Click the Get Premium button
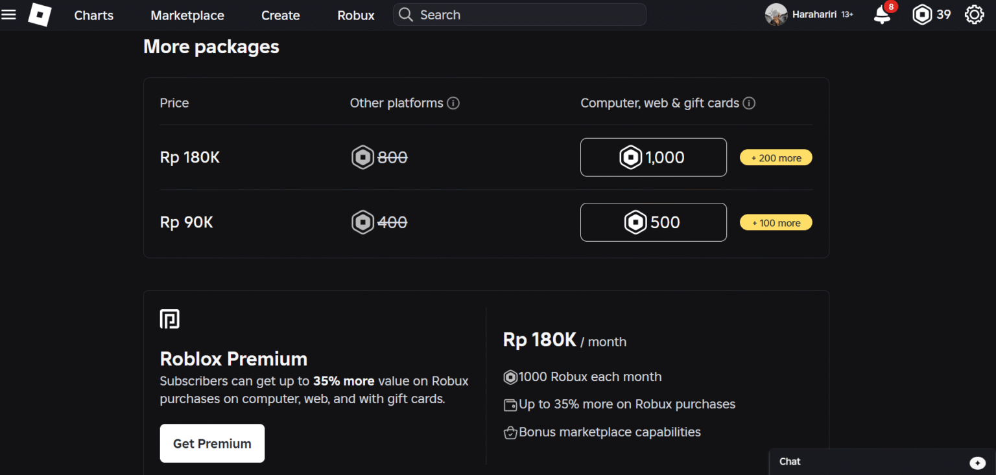The width and height of the screenshot is (996, 475). 212,443
